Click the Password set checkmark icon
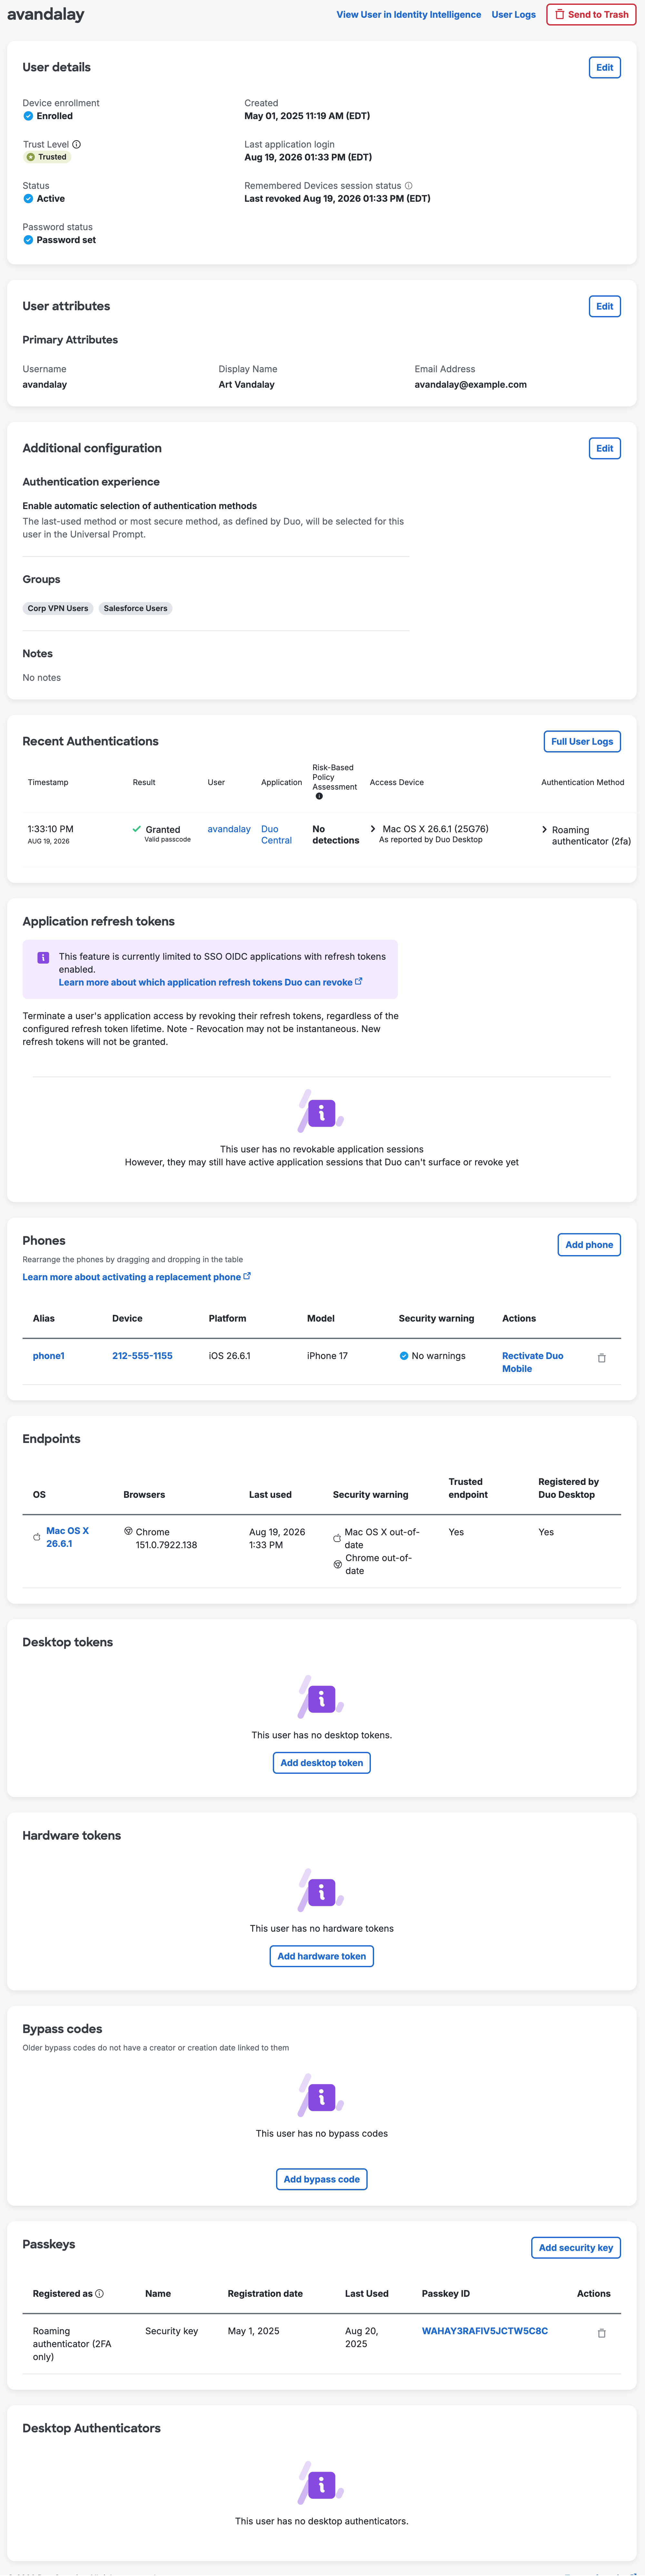 (x=28, y=240)
